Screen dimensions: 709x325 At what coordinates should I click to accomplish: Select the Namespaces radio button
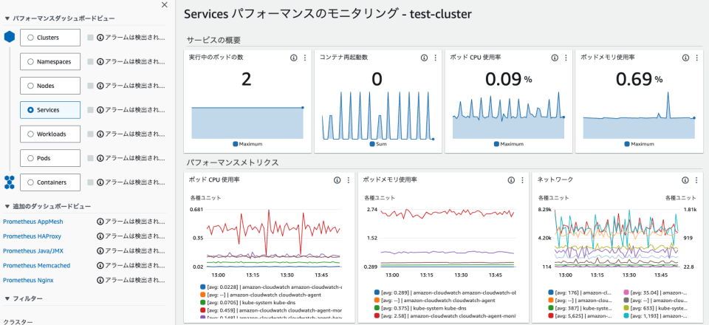click(31, 61)
